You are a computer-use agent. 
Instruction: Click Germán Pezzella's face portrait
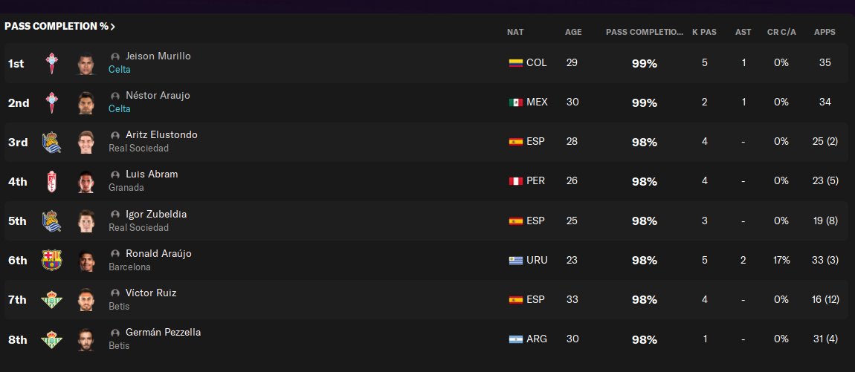click(x=87, y=339)
